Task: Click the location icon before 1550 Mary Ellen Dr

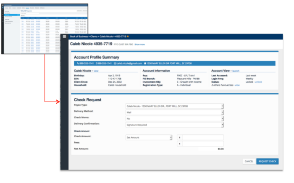Action: click(x=145, y=63)
